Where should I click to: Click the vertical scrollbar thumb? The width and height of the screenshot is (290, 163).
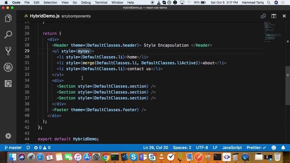tap(288, 86)
